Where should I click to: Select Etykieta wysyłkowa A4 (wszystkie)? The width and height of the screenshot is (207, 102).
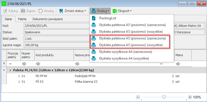pos(132,58)
